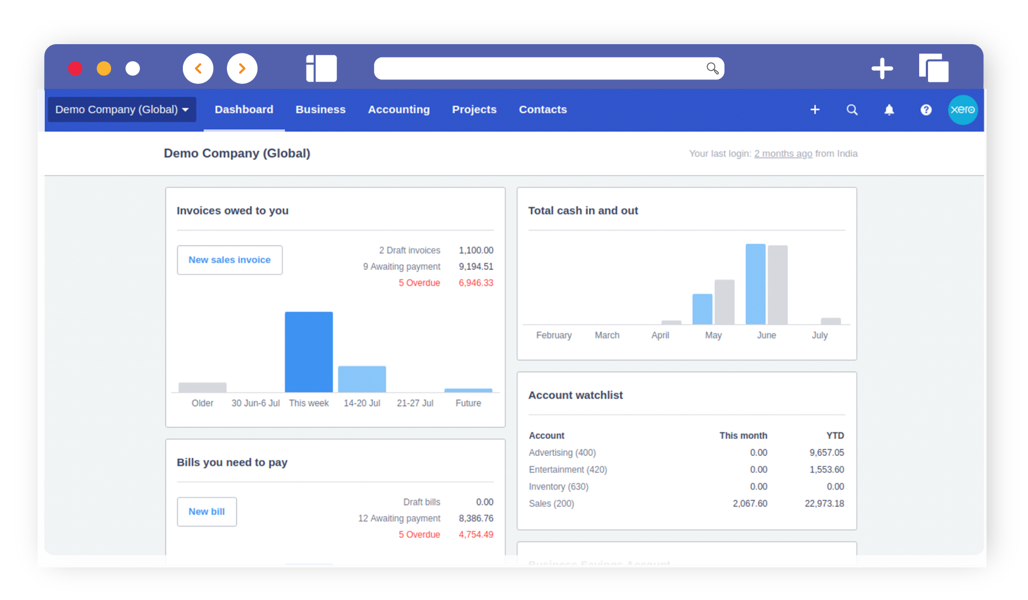
Task: Click the Older invoices bar
Action: point(202,387)
